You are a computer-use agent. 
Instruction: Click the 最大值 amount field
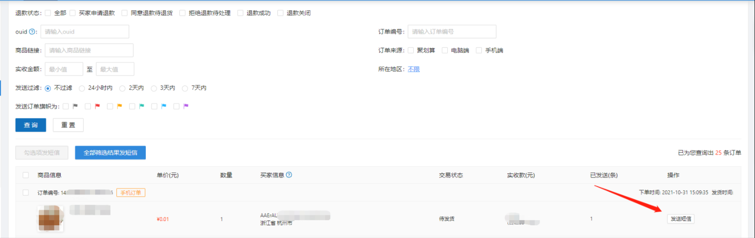click(x=115, y=69)
